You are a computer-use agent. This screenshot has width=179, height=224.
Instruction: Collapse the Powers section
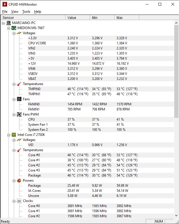pyautogui.click(x=14, y=181)
